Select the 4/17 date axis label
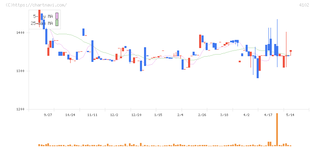This screenshot has height=147, width=315. [x=268, y=115]
